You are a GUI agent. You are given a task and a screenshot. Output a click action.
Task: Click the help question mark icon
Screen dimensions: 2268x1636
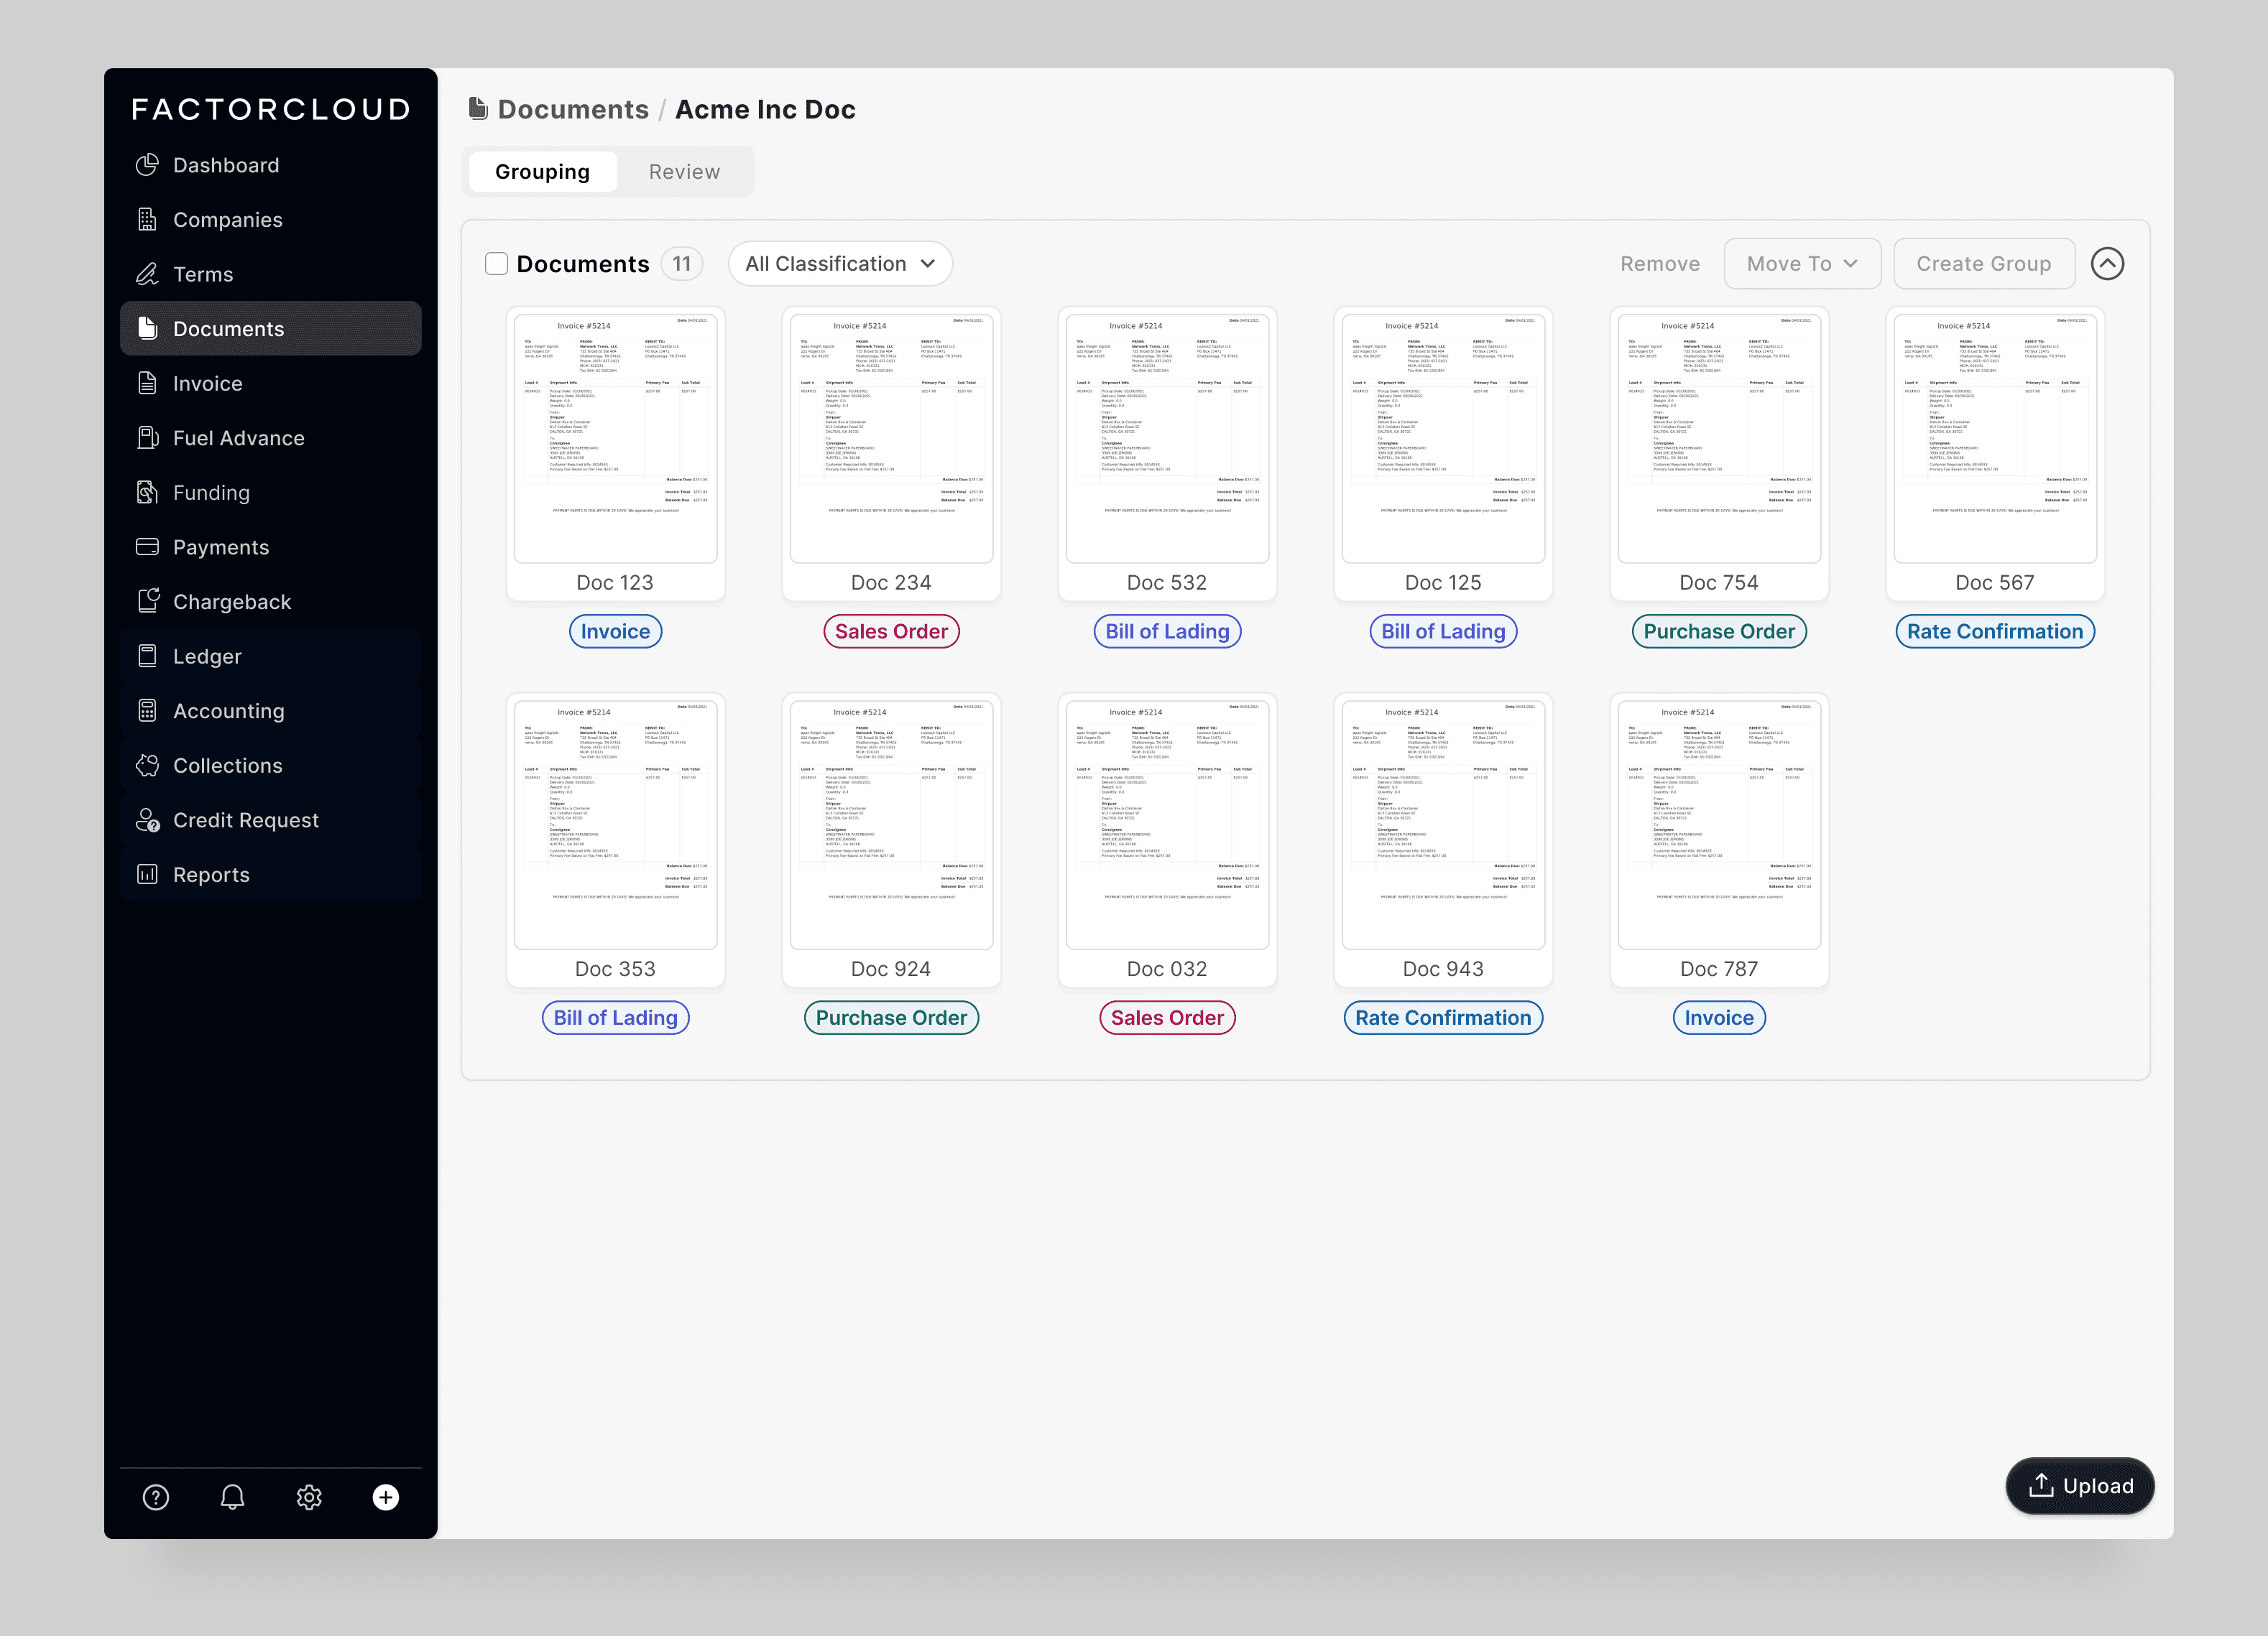click(156, 1496)
